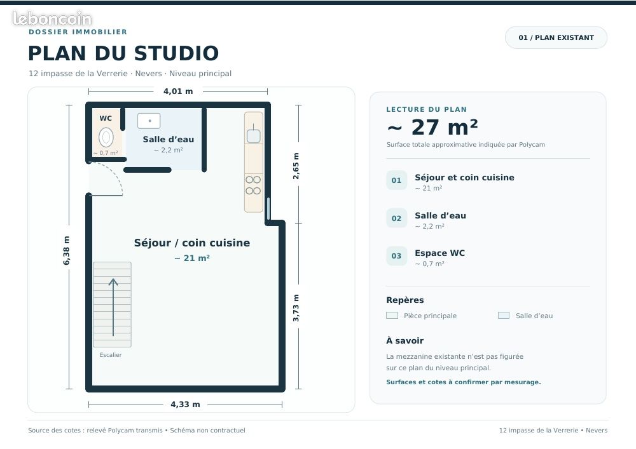Viewport: 636px width, 449px height.
Task: Select the 02 number badge in the room list
Action: [x=396, y=218]
